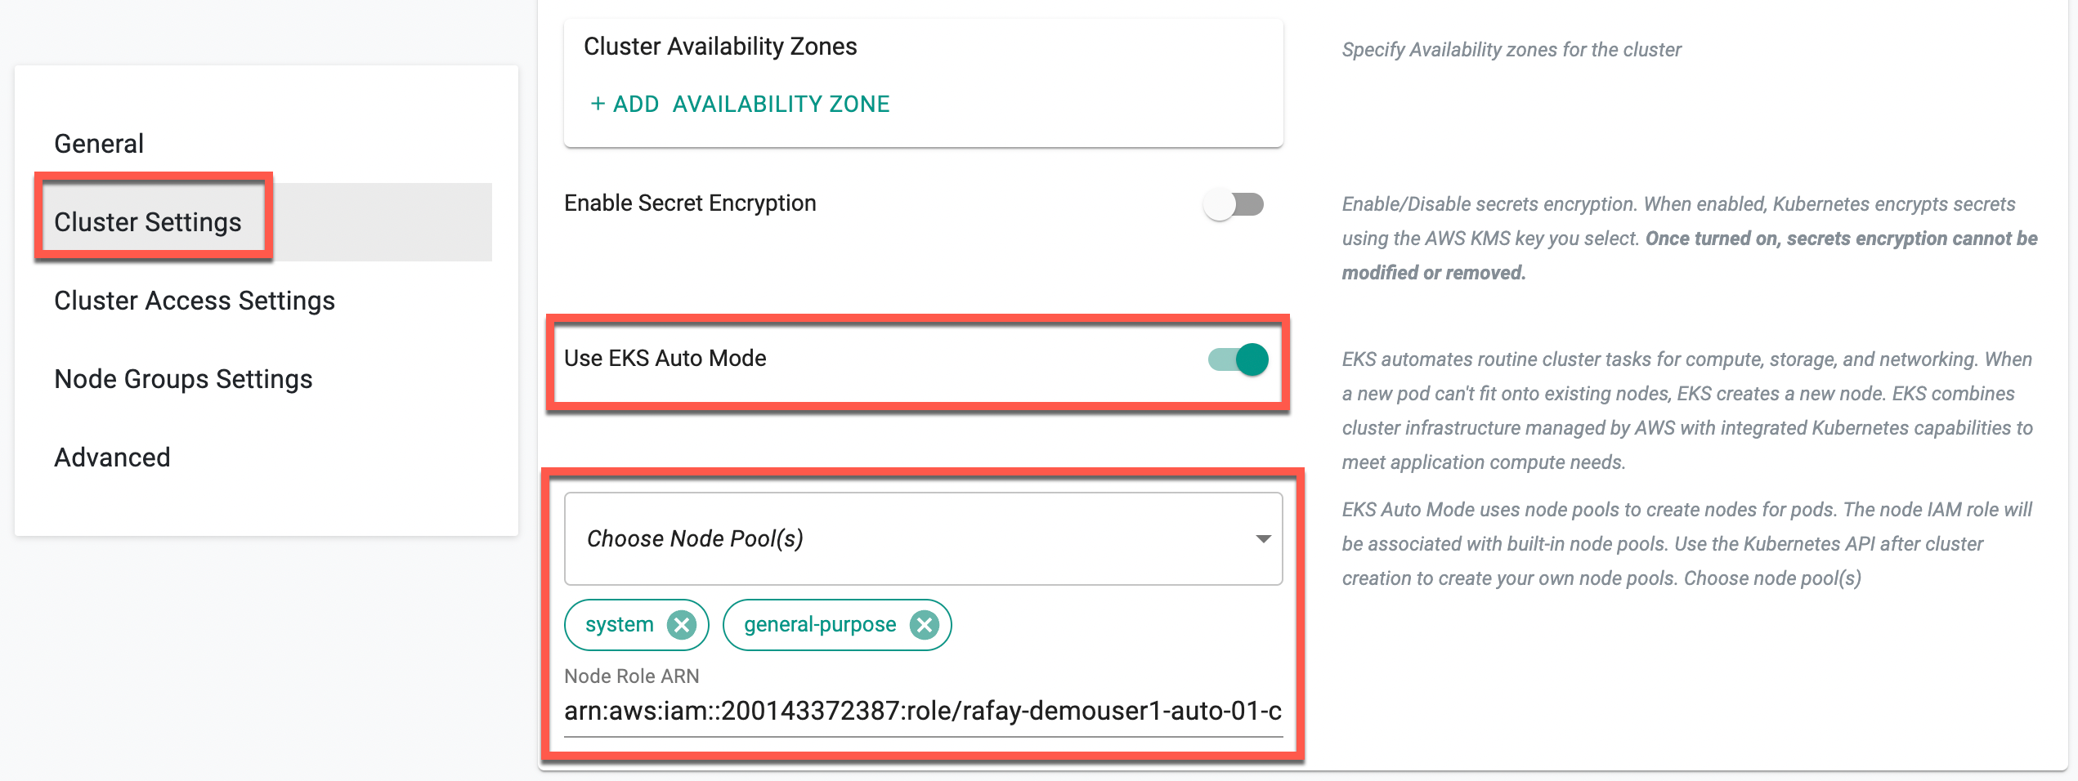The width and height of the screenshot is (2078, 781).
Task: Go to the General section
Action: click(x=99, y=144)
